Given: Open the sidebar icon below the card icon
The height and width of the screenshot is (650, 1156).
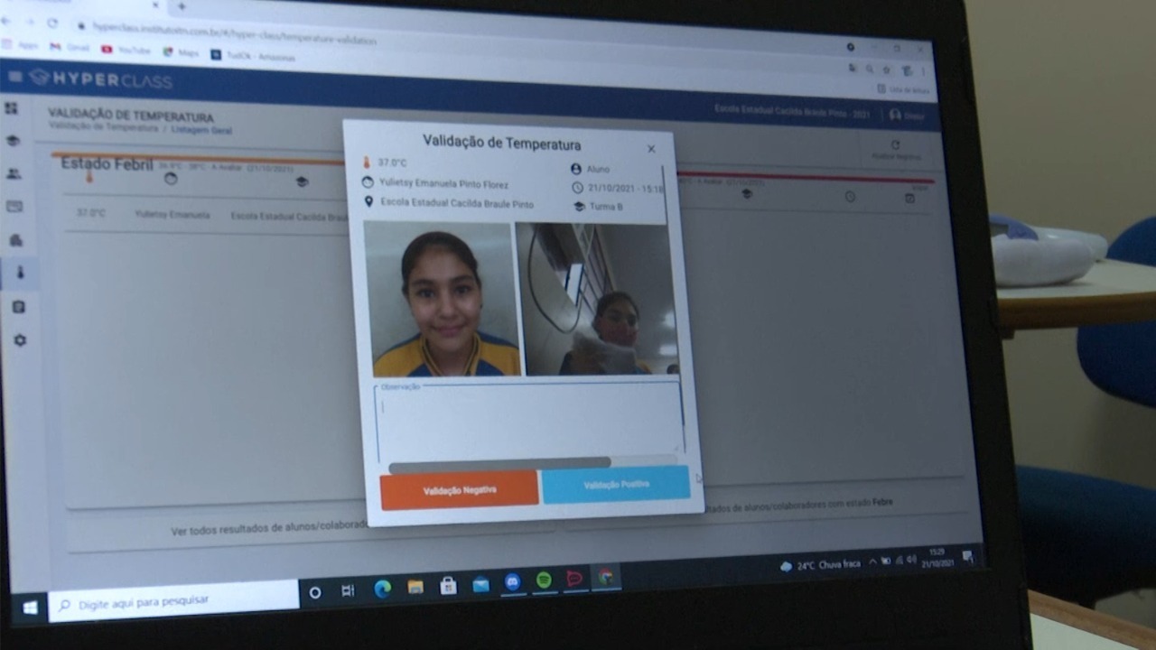Looking at the screenshot, I should 16,240.
